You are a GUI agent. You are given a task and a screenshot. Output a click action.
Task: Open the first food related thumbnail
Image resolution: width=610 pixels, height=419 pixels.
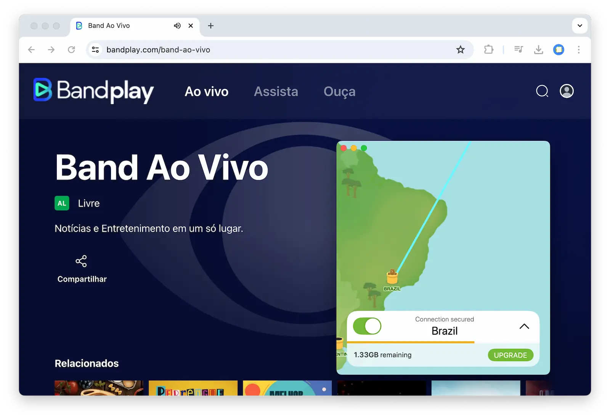tap(99, 388)
